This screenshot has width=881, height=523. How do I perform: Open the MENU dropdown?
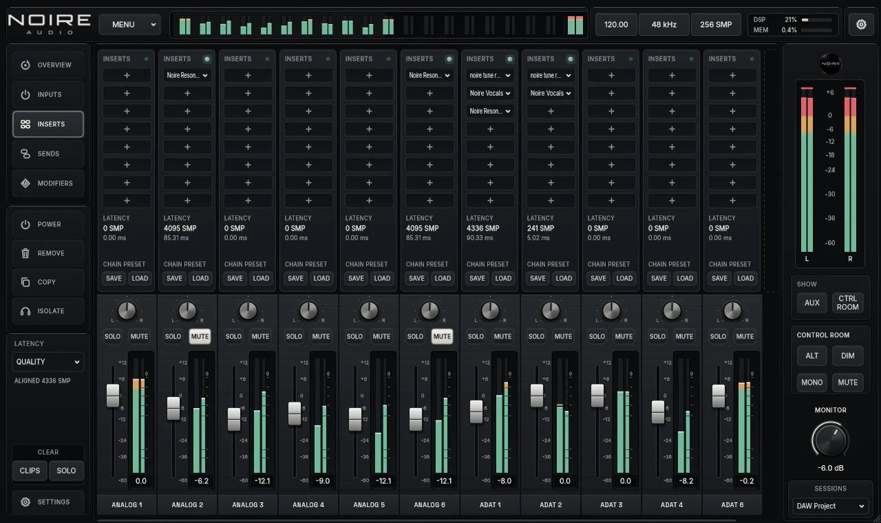129,24
